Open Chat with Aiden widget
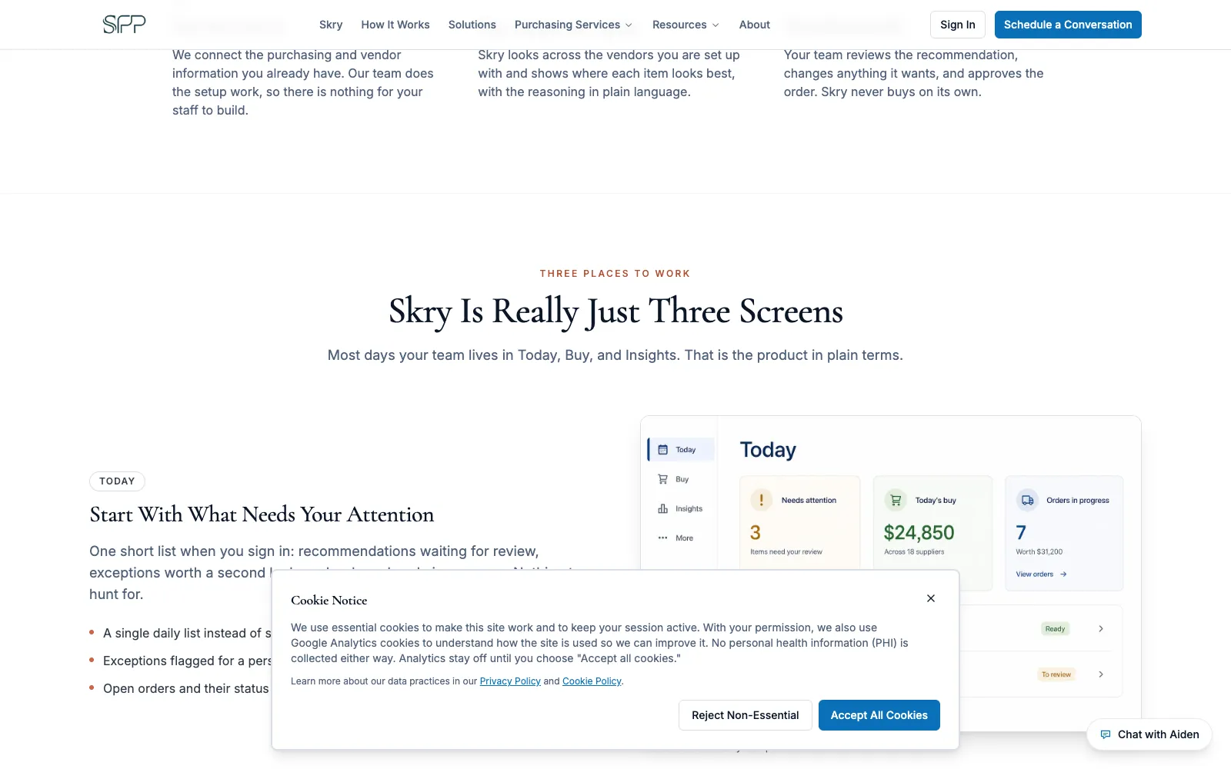Image resolution: width=1231 pixels, height=769 pixels. [x=1149, y=734]
